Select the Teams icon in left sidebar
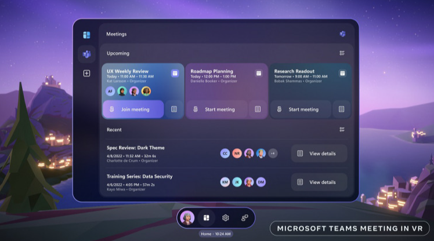 86,54
